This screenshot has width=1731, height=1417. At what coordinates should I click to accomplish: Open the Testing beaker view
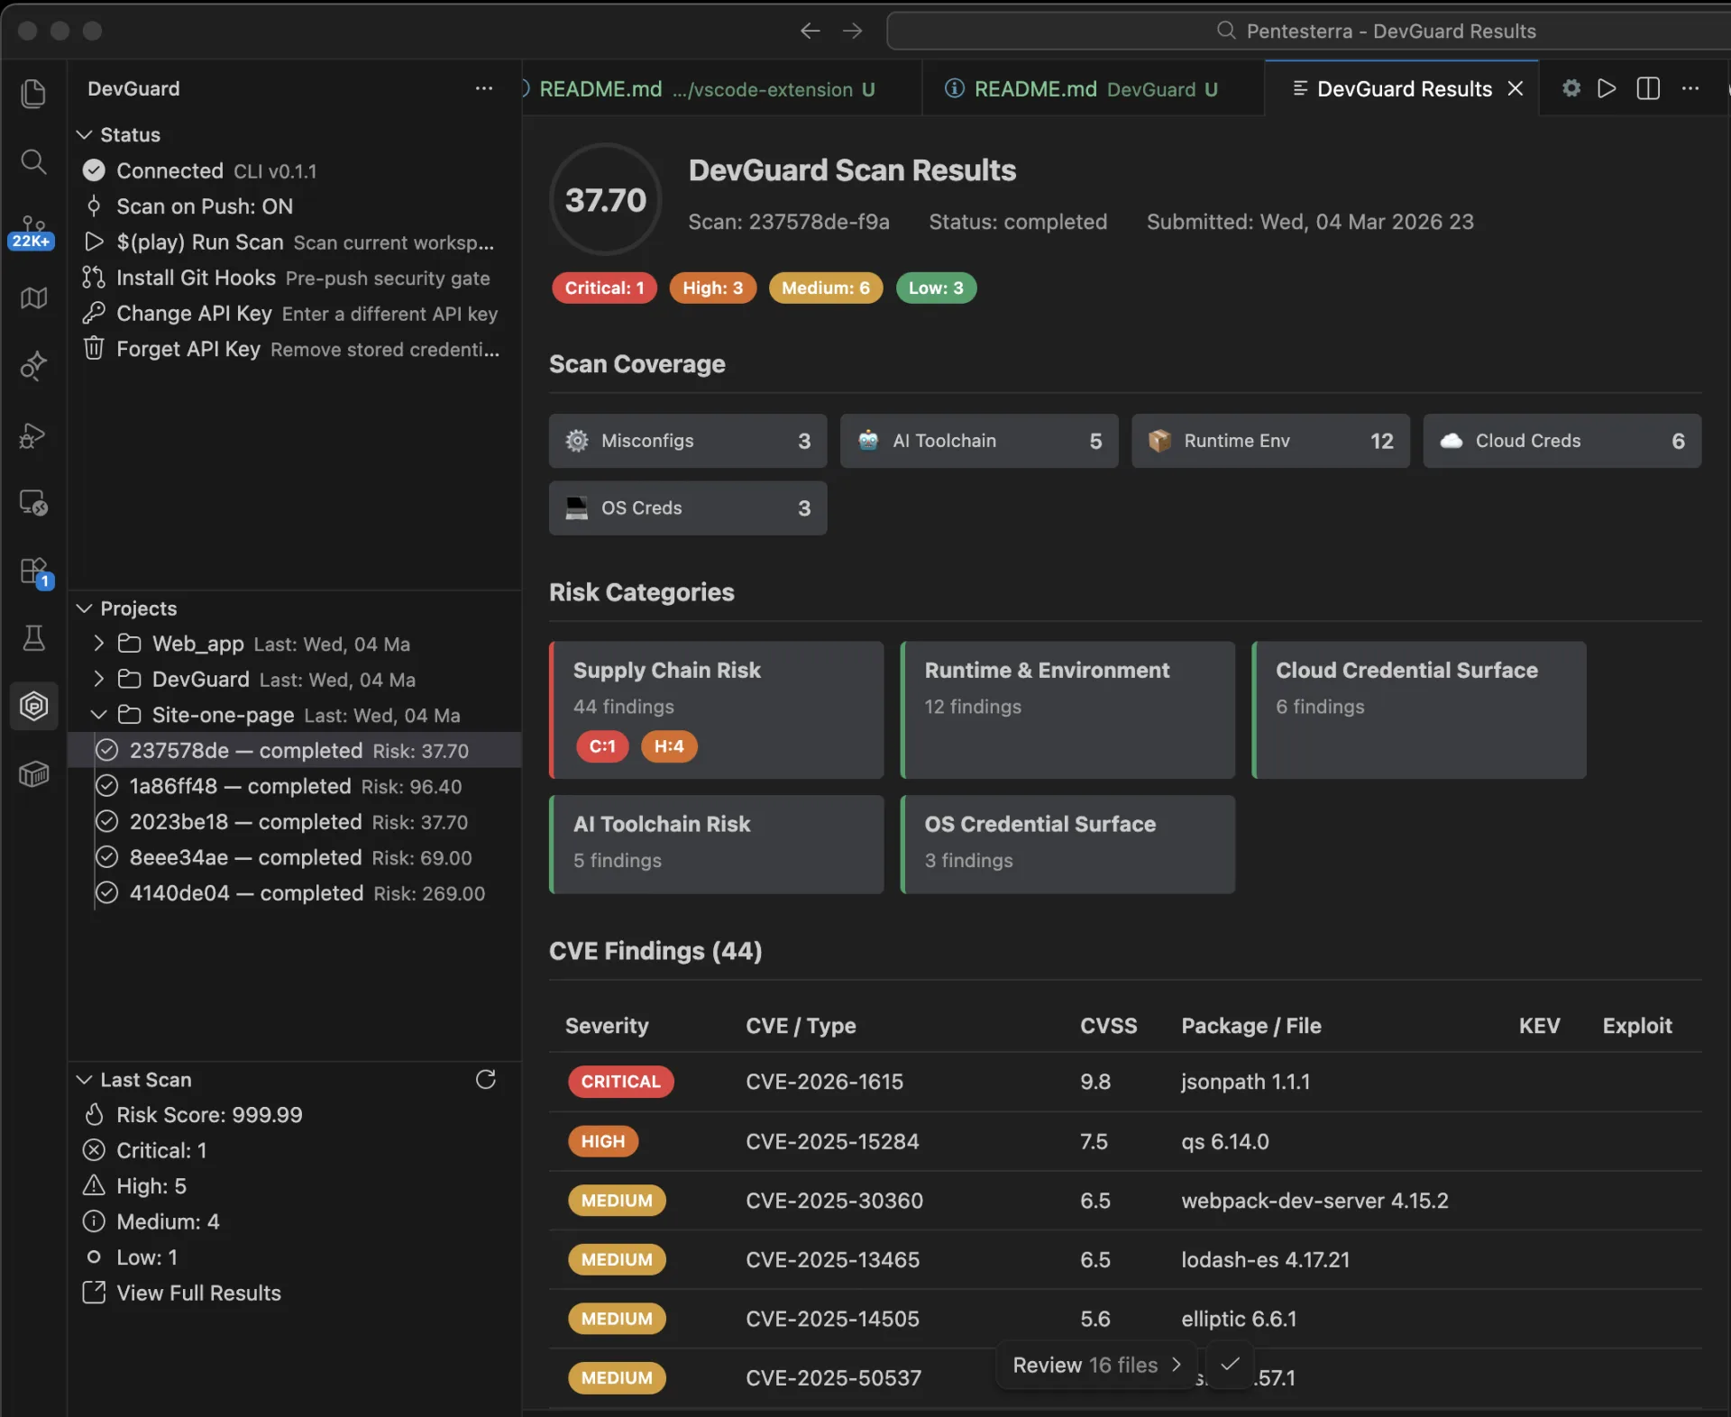click(x=33, y=638)
